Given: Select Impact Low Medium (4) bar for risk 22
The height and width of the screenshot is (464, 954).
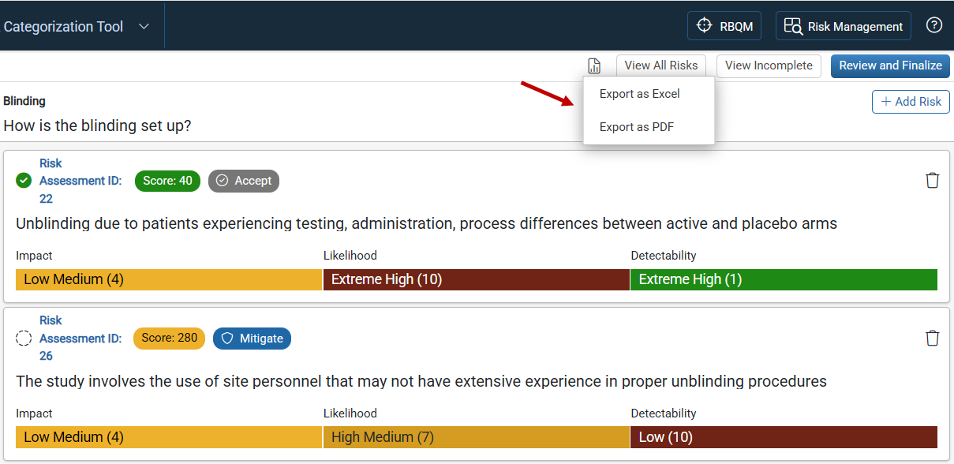Looking at the screenshot, I should (x=169, y=279).
